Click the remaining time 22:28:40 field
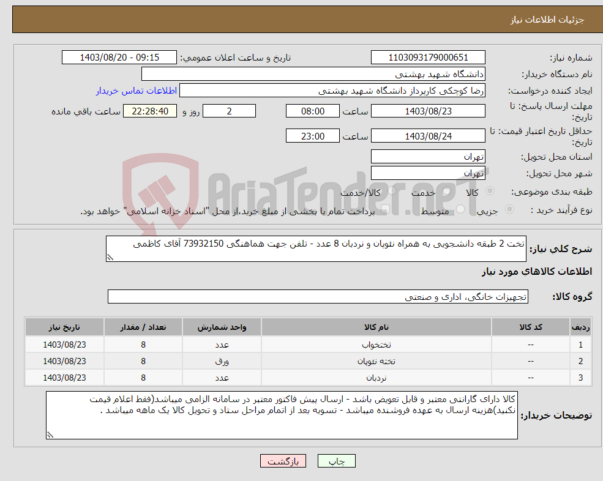 point(150,111)
